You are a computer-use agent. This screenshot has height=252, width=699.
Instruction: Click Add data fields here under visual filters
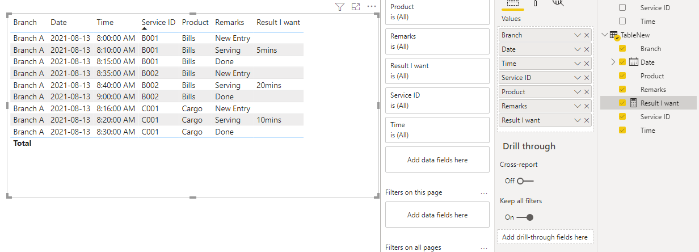tap(437, 159)
